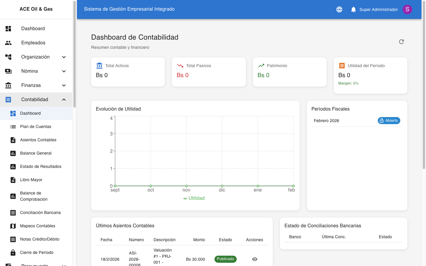Open the Empleados section icon
Screen dimensions: 426x266
[x=8, y=43]
